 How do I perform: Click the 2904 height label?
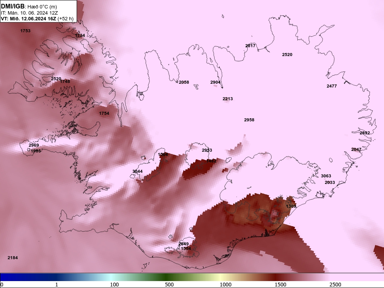point(215,82)
